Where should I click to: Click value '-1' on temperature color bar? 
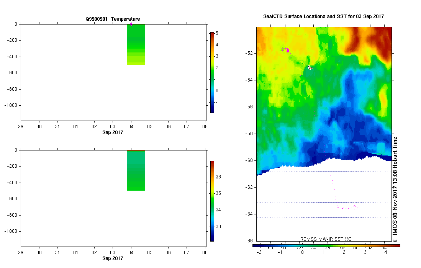pos(218,102)
